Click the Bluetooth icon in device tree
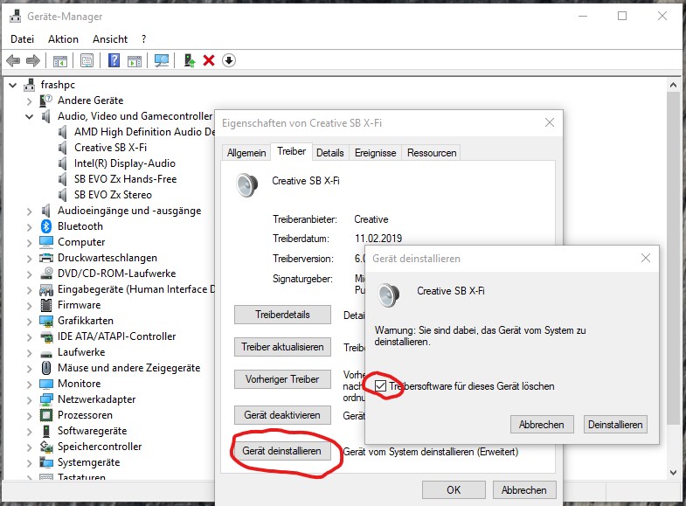686x506 pixels. (46, 226)
